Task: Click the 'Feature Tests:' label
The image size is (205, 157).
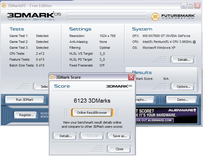Action: (x=20, y=59)
